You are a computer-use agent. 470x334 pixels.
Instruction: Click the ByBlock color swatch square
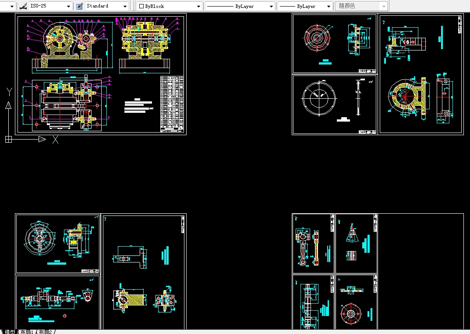(x=141, y=6)
